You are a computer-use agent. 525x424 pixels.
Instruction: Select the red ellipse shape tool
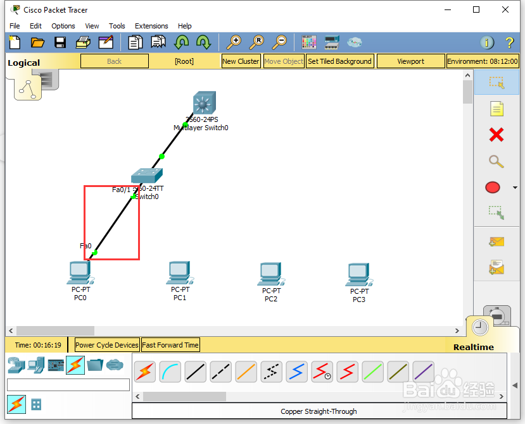click(x=493, y=188)
